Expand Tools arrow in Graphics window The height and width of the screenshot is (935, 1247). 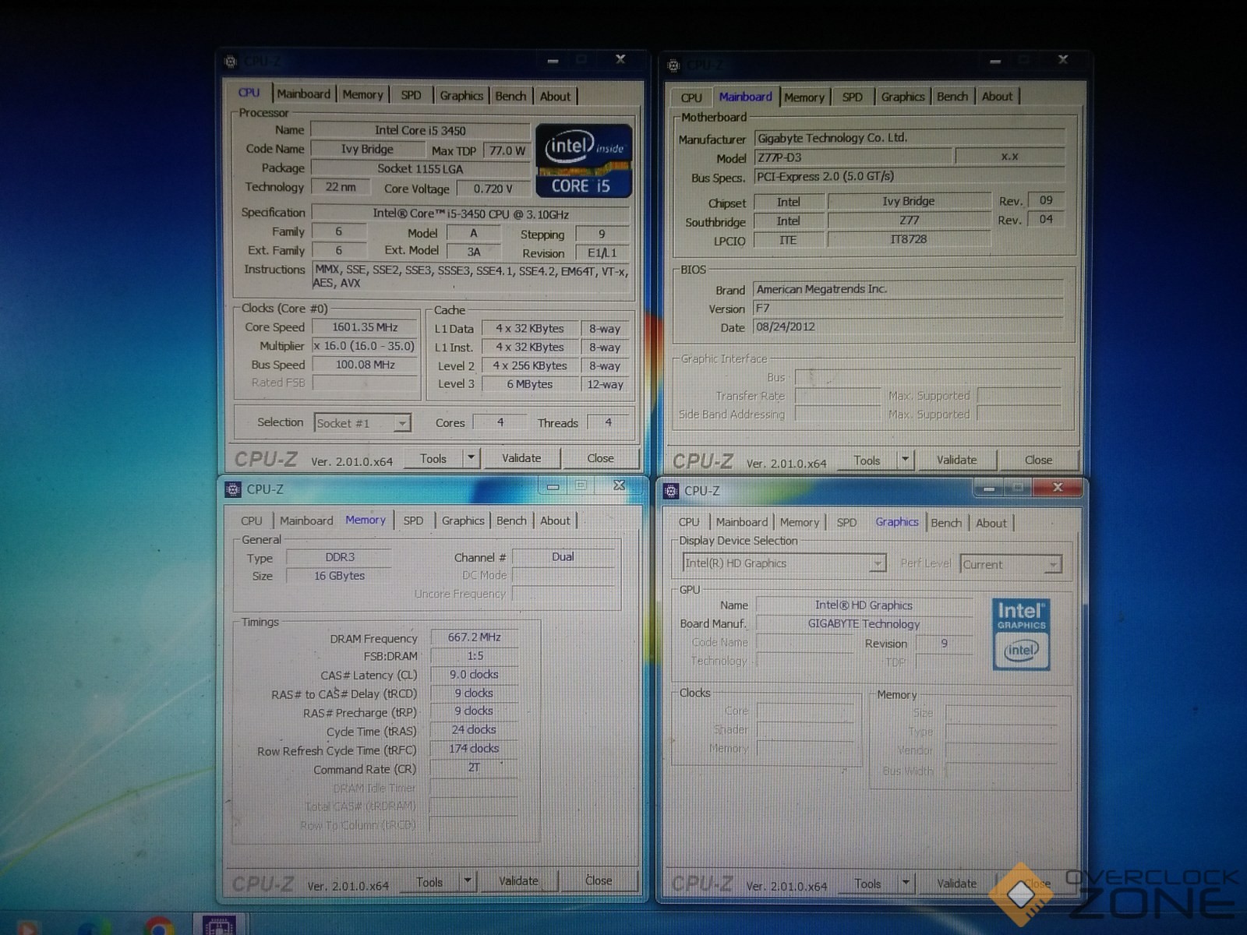(x=905, y=883)
